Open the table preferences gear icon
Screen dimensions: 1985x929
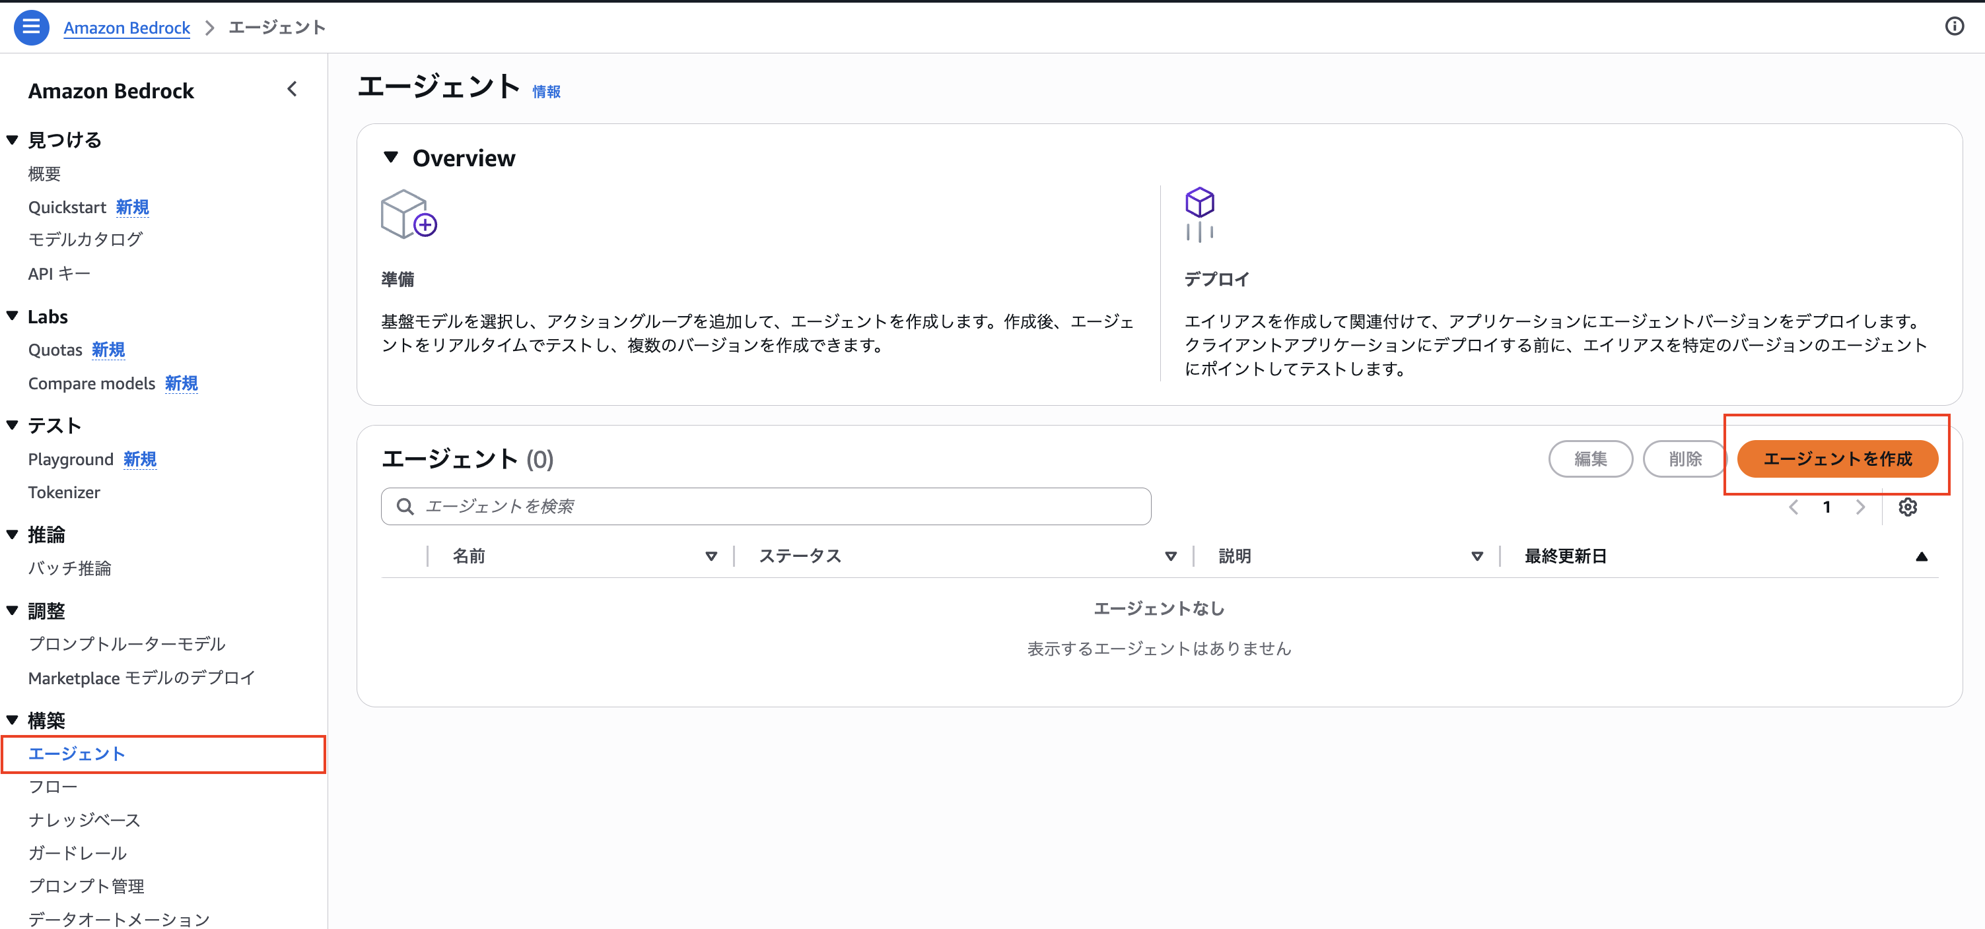pos(1908,507)
